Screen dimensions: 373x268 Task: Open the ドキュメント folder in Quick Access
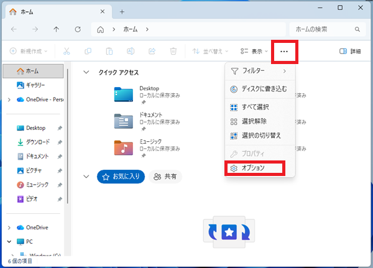pyautogui.click(x=124, y=120)
